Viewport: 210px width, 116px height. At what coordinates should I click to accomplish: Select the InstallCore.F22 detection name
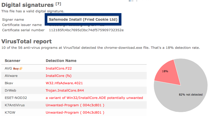click(59, 68)
